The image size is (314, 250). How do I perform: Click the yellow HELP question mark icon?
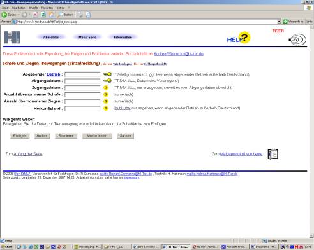pyautogui.click(x=244, y=38)
